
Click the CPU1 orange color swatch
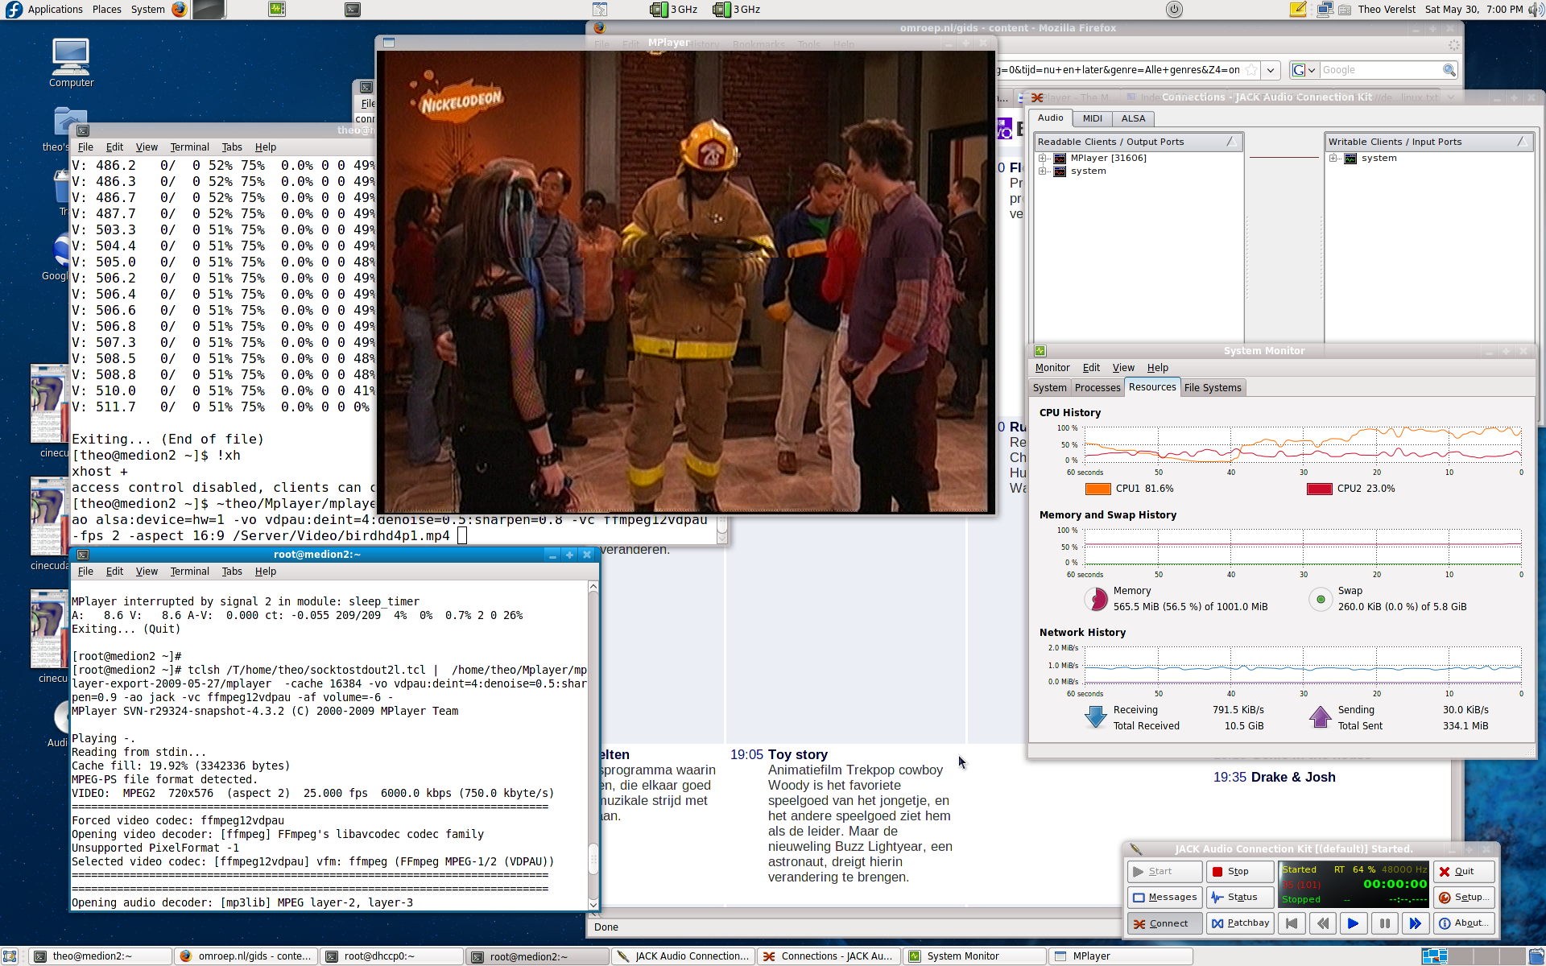1098,489
